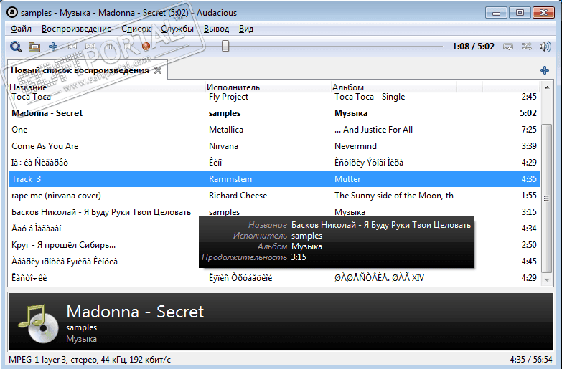Click the 7:25 duration value
The width and height of the screenshot is (562, 369).
(x=529, y=130)
